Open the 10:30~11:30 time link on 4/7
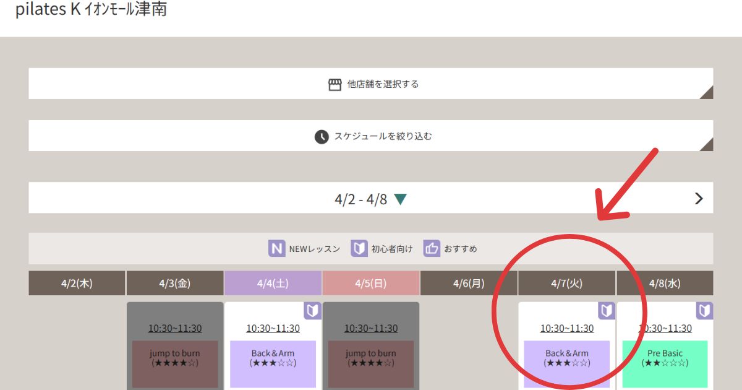Screen dimensions: 742x390 click(567, 329)
